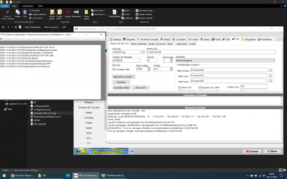Click the Código de Ativação field
This screenshot has width=287, height=179.
[126, 60]
